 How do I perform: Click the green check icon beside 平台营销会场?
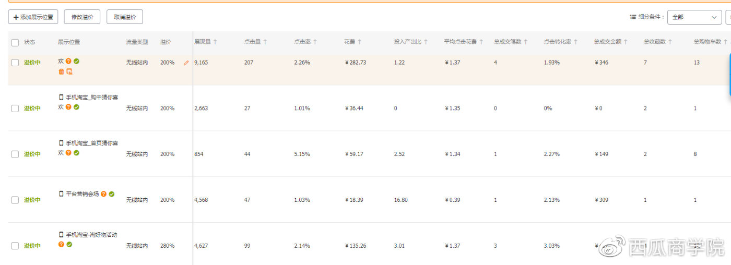click(x=112, y=194)
